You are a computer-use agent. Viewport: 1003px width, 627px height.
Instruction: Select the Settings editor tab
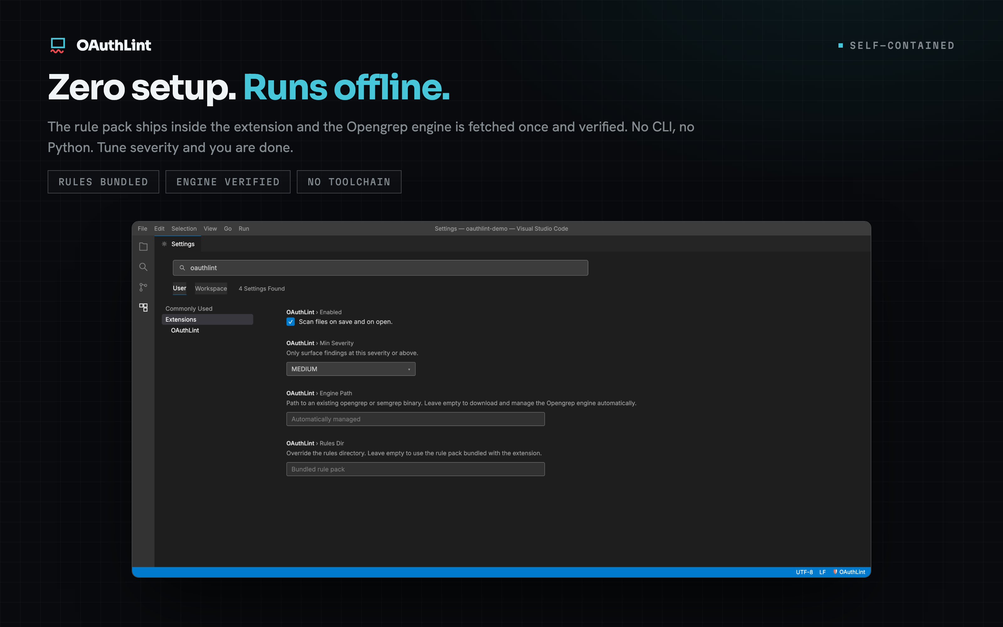tap(178, 244)
